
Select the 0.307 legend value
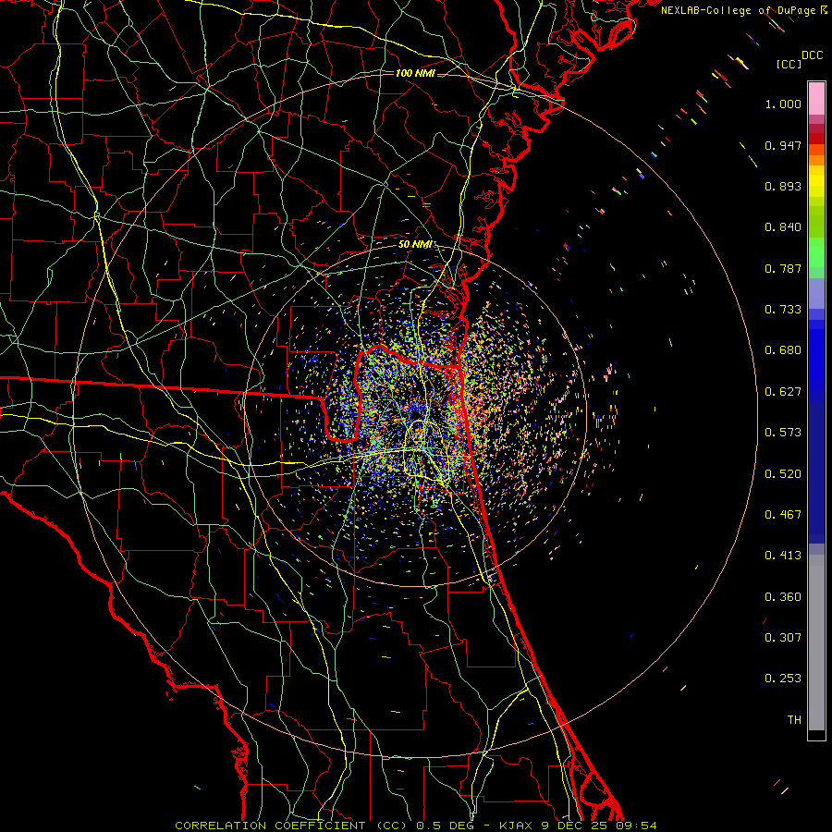pyautogui.click(x=783, y=637)
